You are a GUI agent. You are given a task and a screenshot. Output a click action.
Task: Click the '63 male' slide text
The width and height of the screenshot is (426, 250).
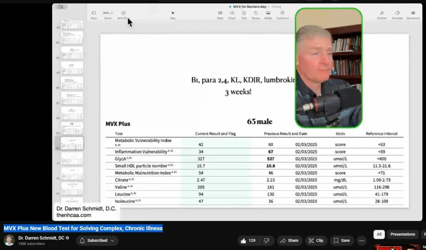[x=260, y=122]
